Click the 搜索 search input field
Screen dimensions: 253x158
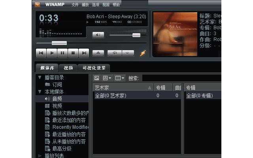point(182,78)
